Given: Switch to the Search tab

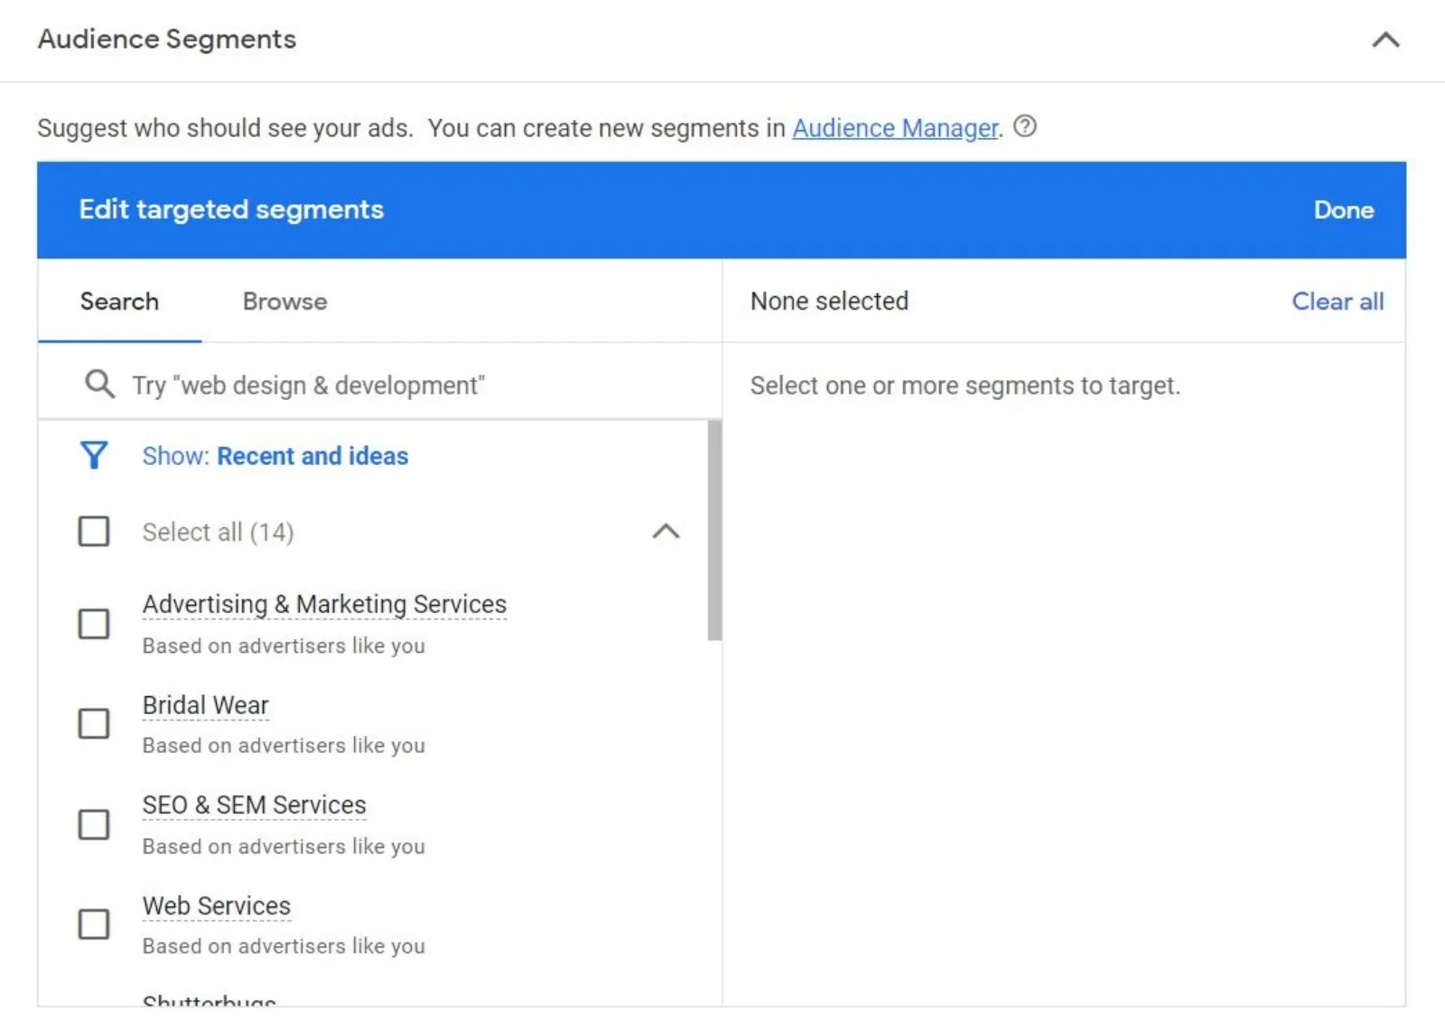Looking at the screenshot, I should 119,302.
